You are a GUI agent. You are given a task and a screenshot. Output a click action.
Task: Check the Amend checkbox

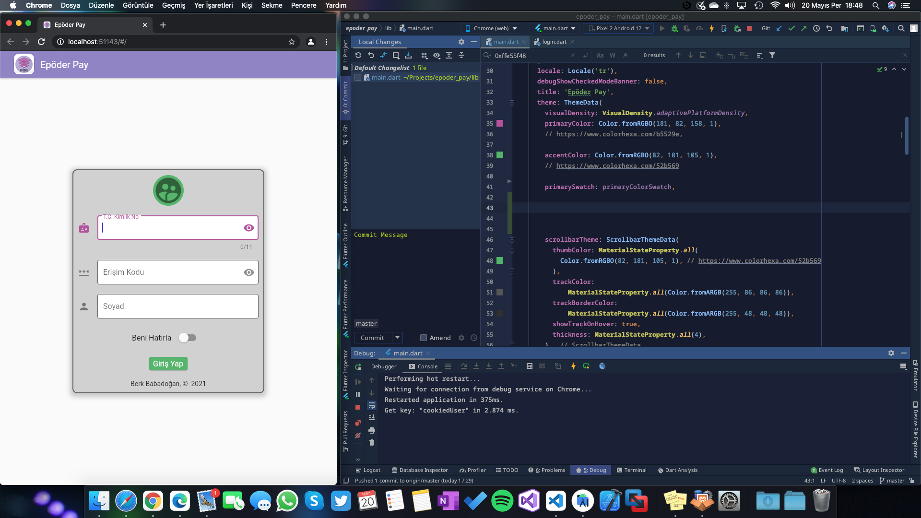pyautogui.click(x=424, y=338)
